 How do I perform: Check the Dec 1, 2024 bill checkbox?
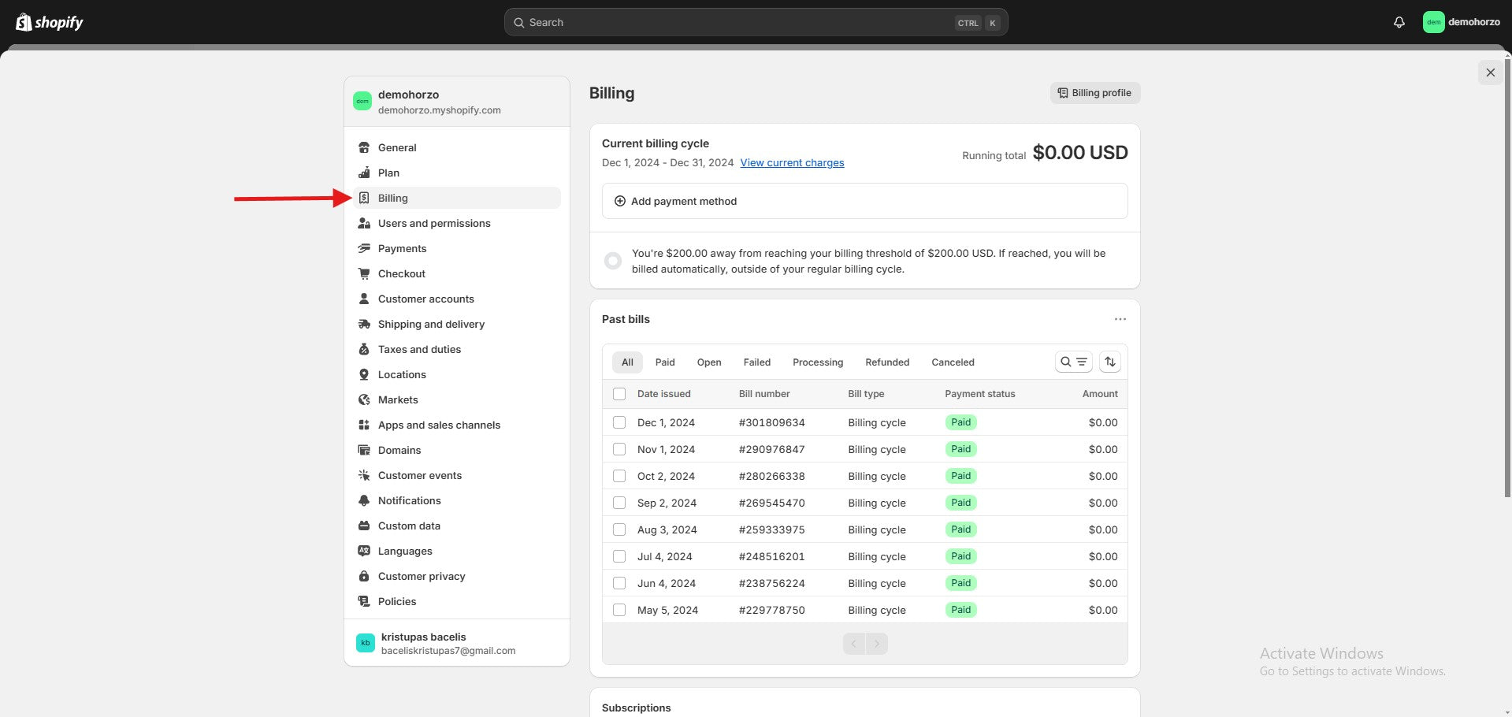619,422
